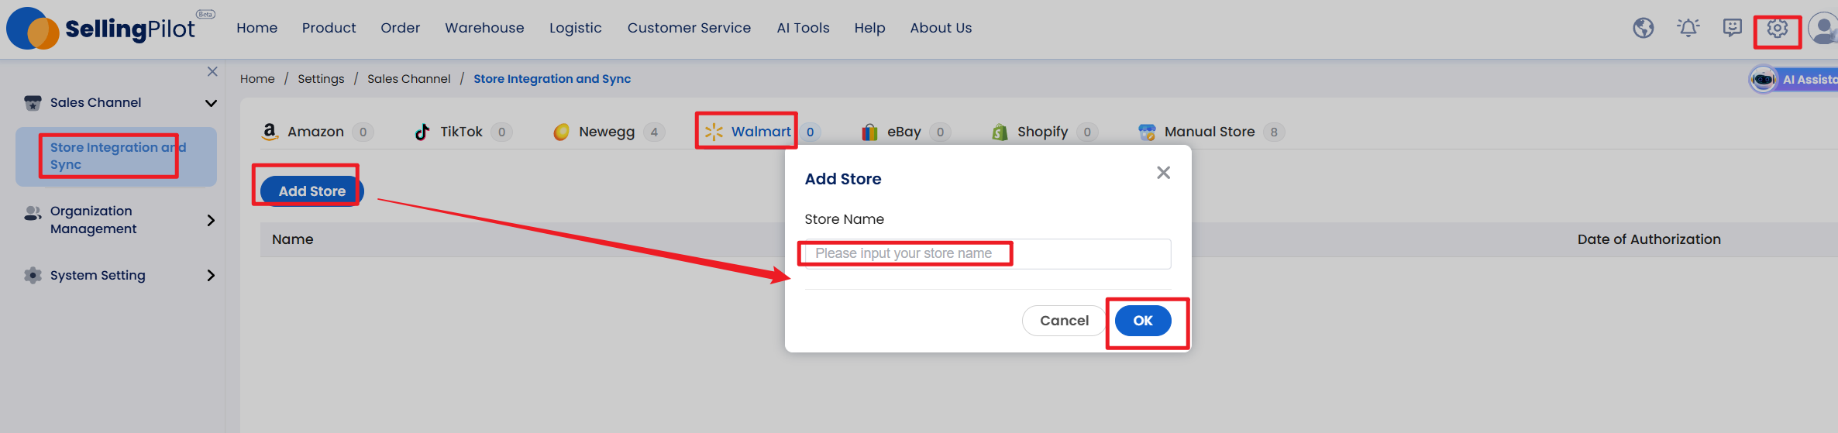Open the Help menu

coord(869,28)
